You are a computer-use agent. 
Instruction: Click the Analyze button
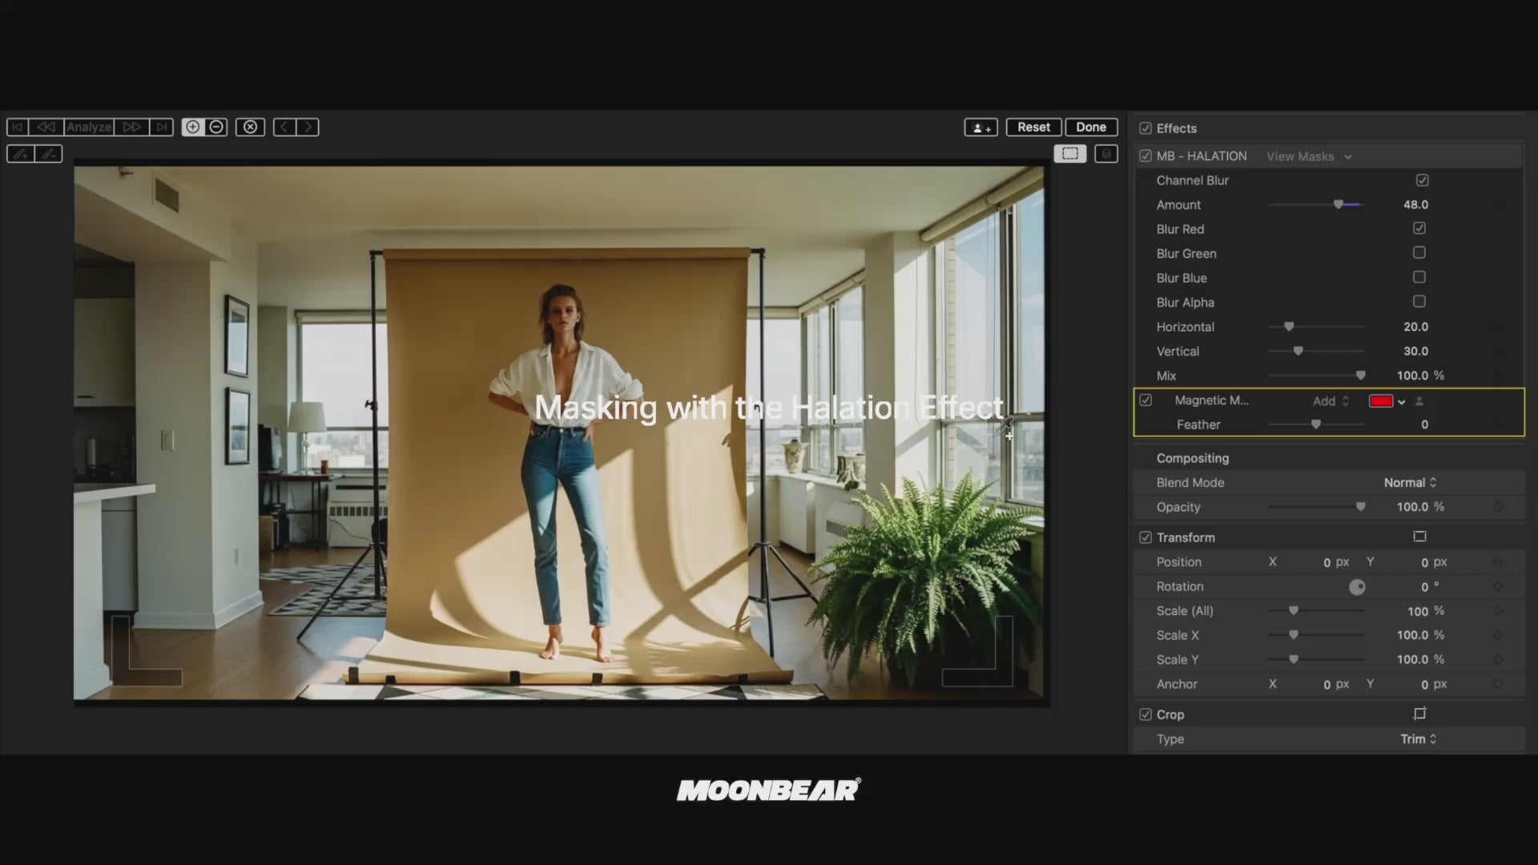[x=89, y=127]
